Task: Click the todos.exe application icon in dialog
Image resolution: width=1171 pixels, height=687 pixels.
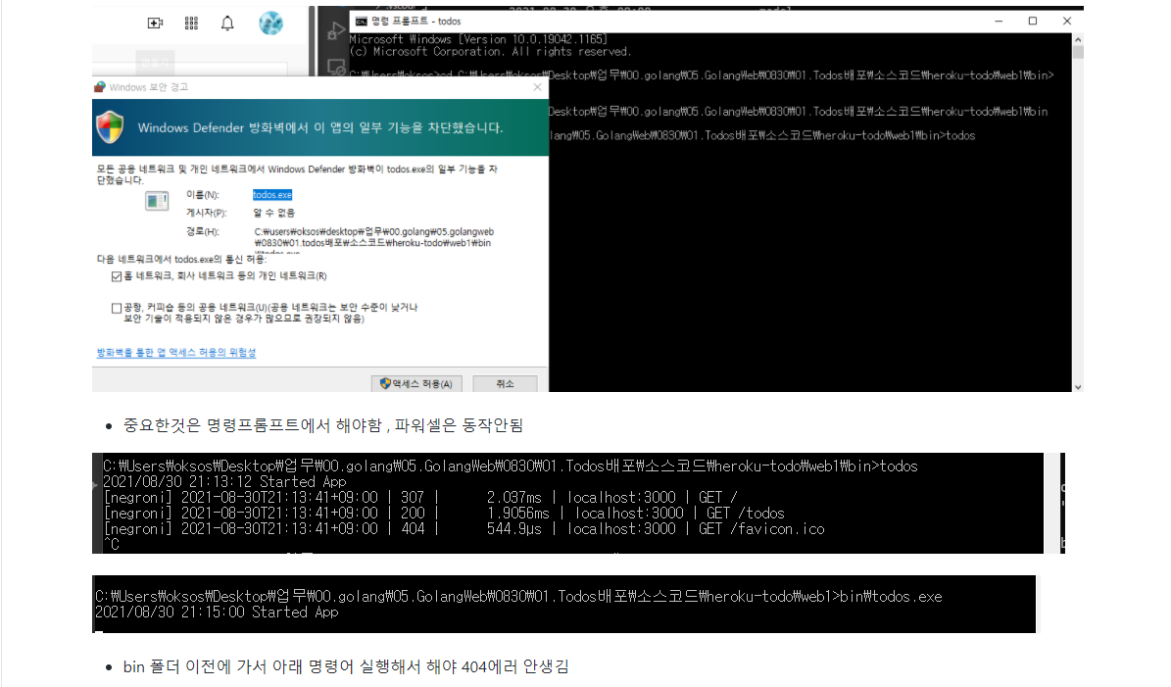Action: [x=157, y=201]
